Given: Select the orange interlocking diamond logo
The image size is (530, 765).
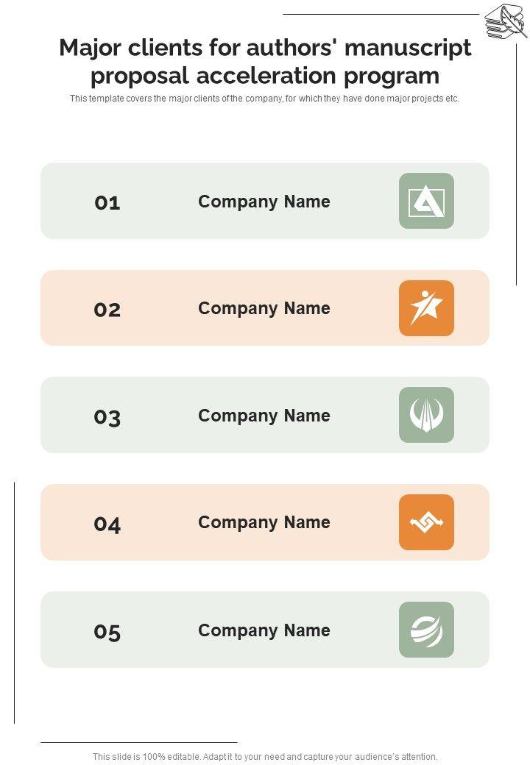Looking at the screenshot, I should pyautogui.click(x=426, y=522).
